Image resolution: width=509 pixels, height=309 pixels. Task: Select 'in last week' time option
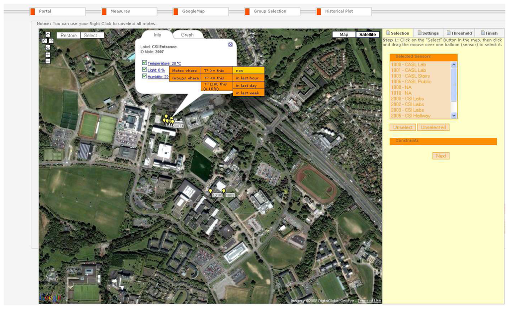(x=249, y=93)
